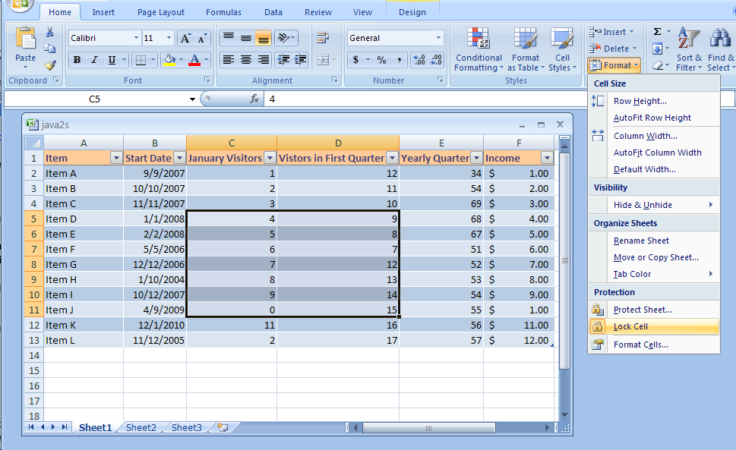Expand the General number format dropdown
The width and height of the screenshot is (736, 450).
(438, 38)
